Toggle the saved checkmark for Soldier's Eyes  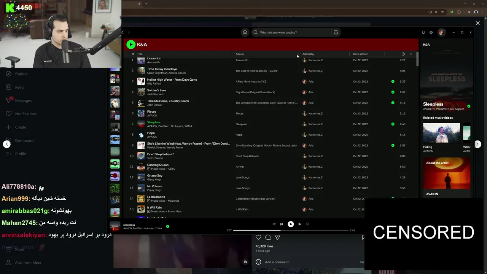[x=393, y=92]
